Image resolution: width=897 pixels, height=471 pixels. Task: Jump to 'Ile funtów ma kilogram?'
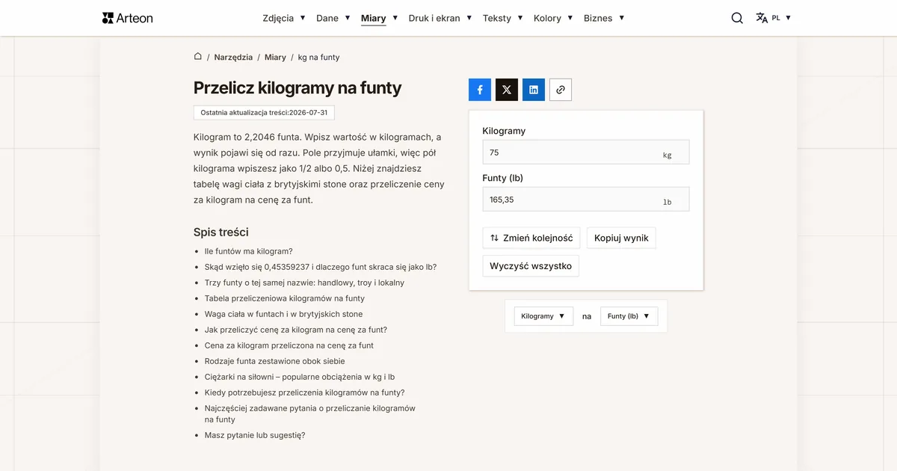(249, 251)
